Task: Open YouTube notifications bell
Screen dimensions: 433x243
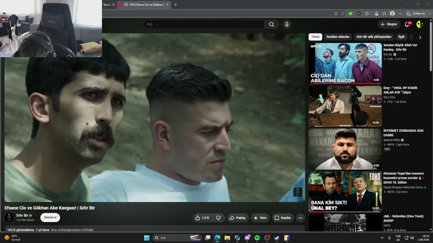Action: (407, 24)
